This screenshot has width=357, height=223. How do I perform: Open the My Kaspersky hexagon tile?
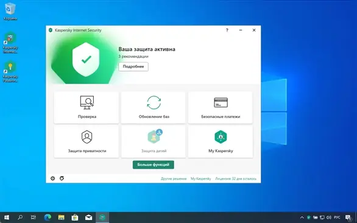point(221,142)
